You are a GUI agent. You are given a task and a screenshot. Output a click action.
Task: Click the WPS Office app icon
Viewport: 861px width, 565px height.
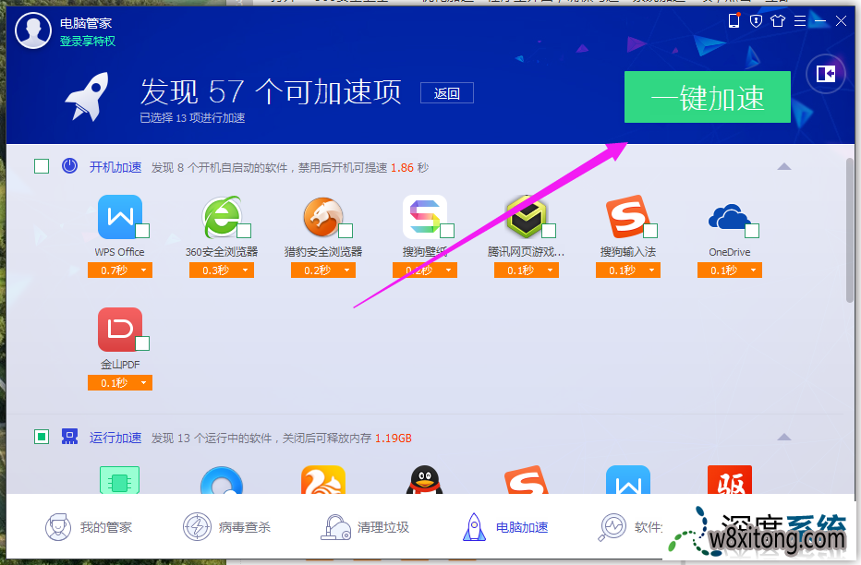pyautogui.click(x=119, y=218)
